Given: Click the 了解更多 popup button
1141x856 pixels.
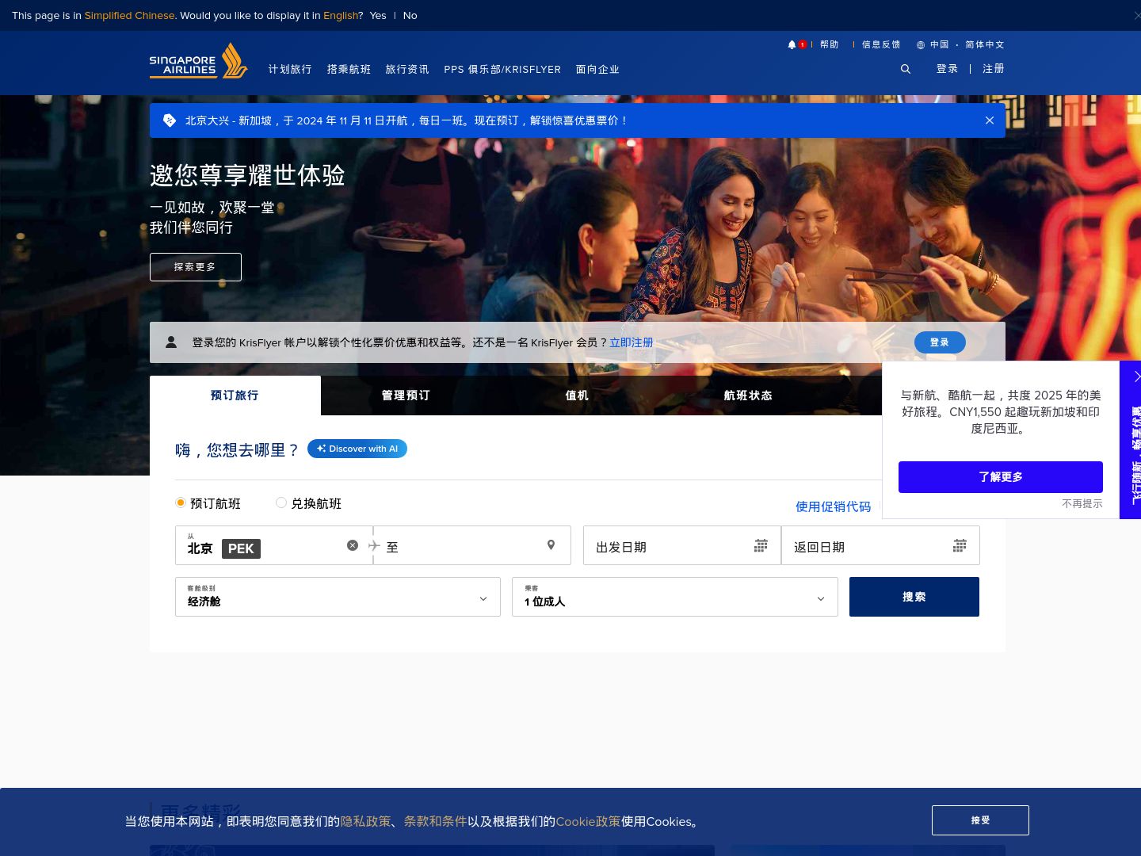Looking at the screenshot, I should (x=1001, y=477).
